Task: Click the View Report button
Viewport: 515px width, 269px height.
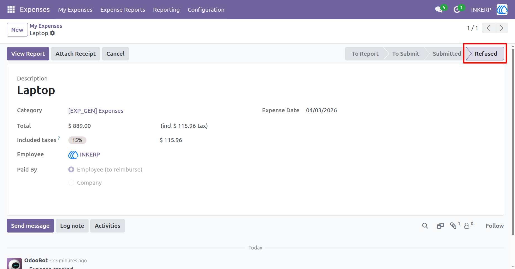Action: click(28, 54)
